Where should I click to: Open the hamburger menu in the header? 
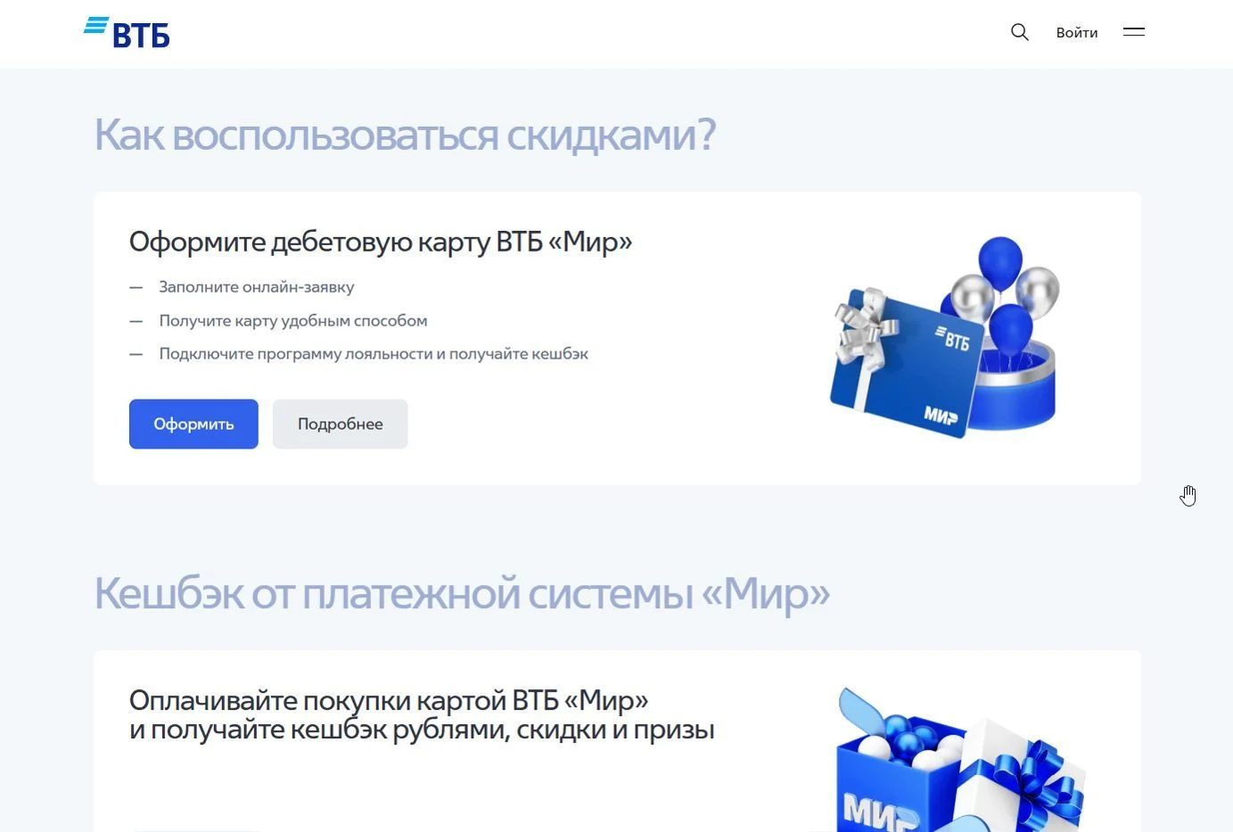(x=1134, y=32)
